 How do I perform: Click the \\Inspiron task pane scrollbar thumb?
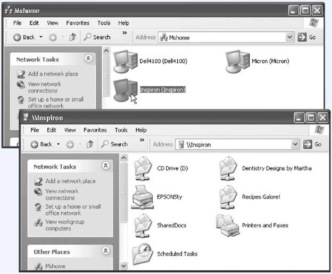pyautogui.click(x=123, y=192)
